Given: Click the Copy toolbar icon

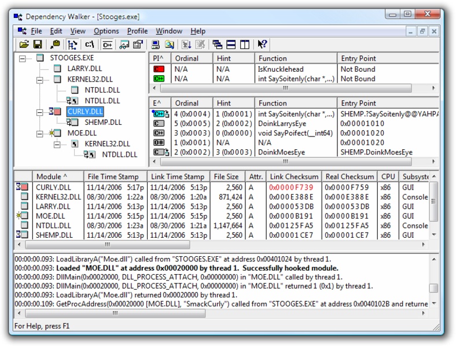Looking at the screenshot, I should (55, 44).
